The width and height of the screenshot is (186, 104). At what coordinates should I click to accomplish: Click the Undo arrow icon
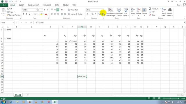[x=10, y=1]
